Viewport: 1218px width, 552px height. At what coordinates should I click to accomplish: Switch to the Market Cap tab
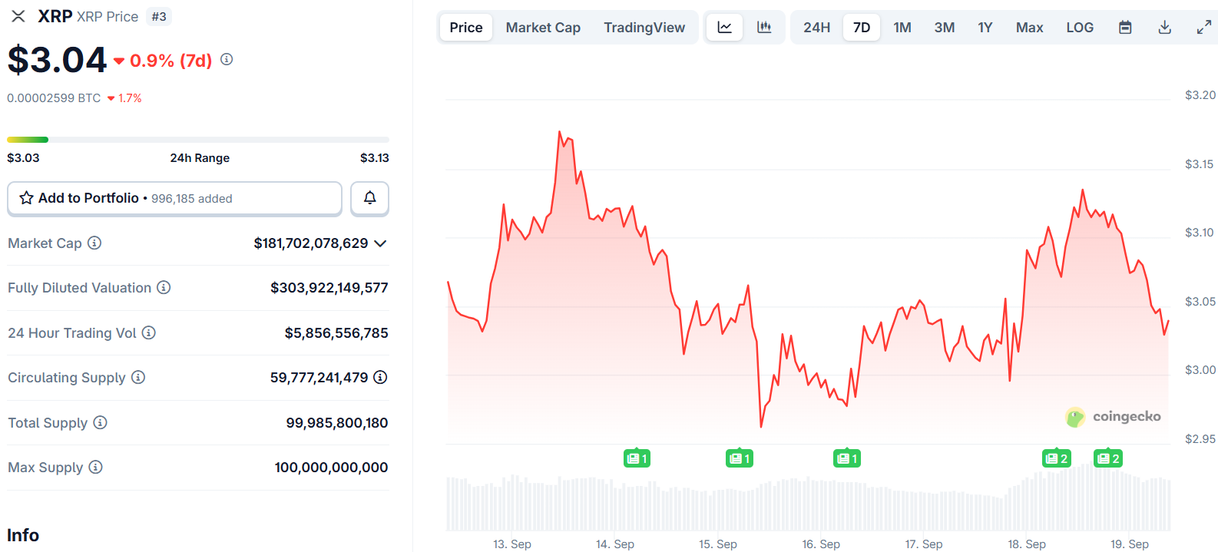(543, 28)
